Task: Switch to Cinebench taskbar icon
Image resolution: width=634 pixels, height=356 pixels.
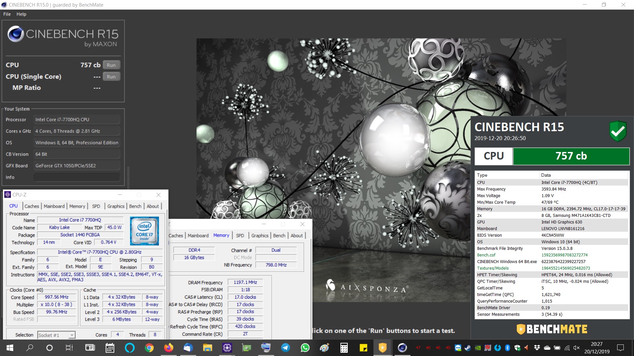Action: pos(402,348)
